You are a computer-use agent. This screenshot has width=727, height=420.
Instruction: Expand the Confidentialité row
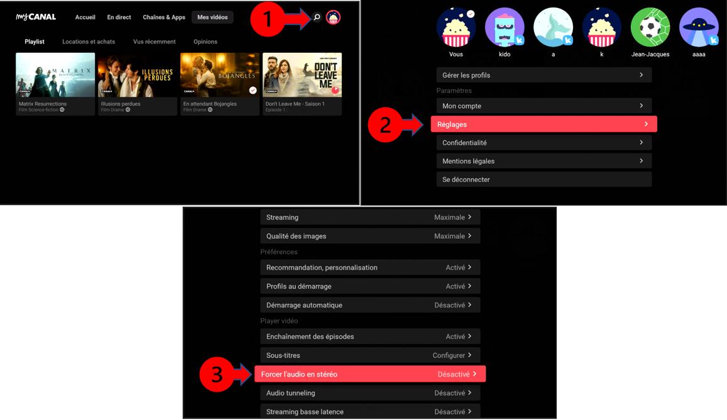click(544, 143)
